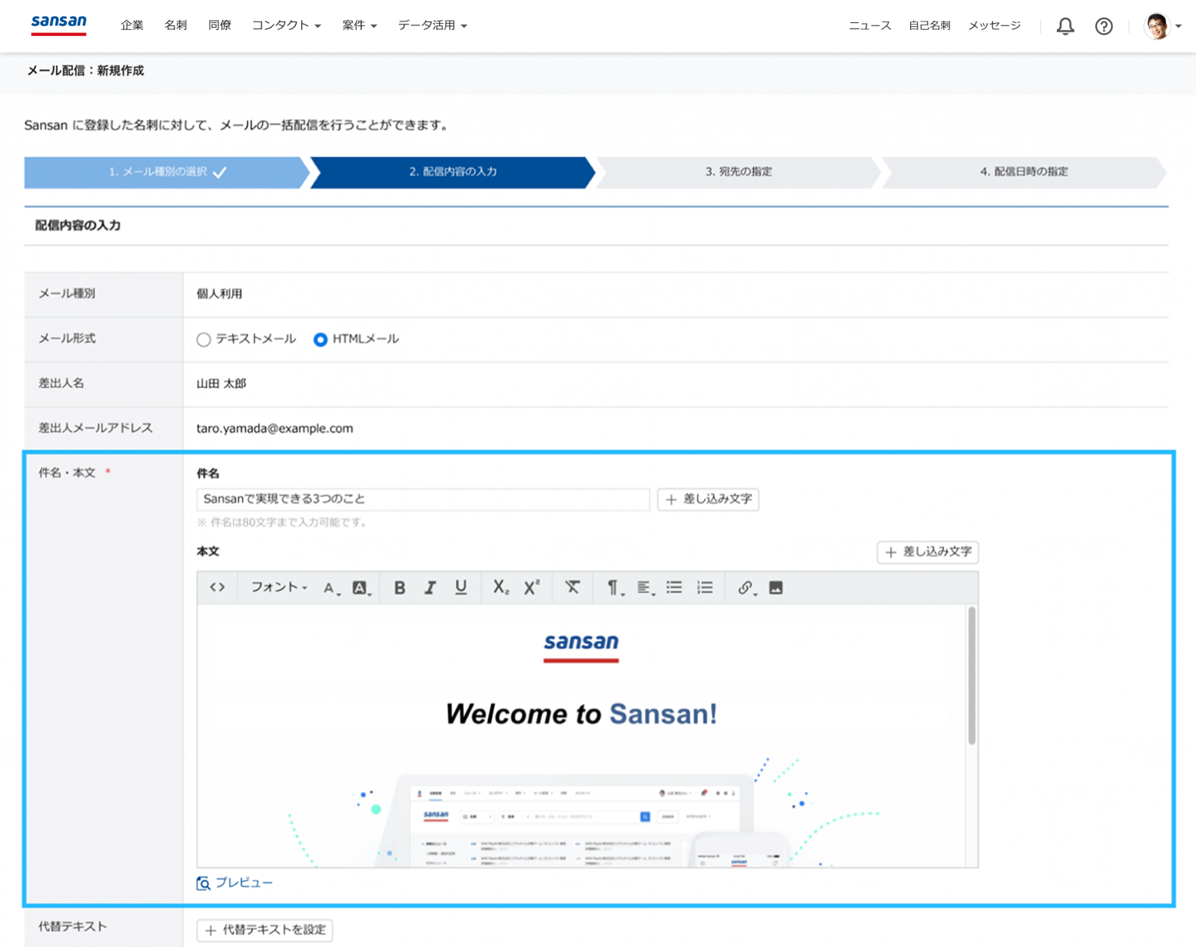
Task: Click step 2 配信内容の入力
Action: (453, 172)
